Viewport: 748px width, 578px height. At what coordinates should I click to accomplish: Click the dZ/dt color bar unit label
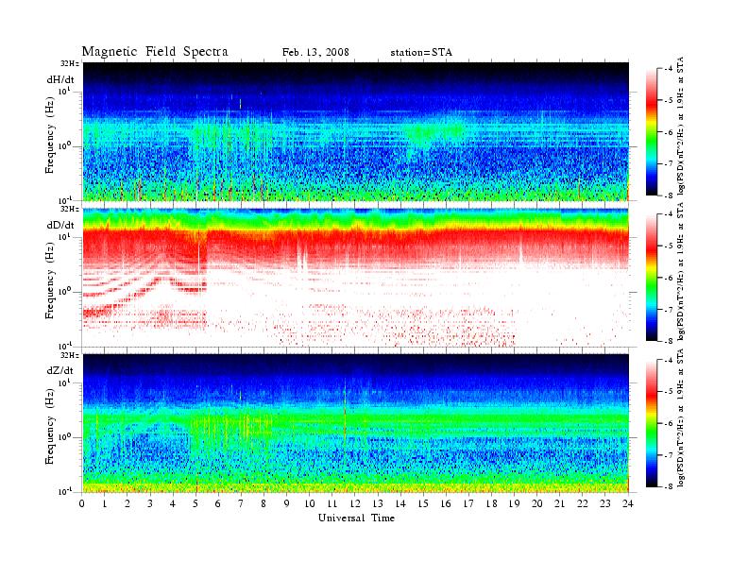pyautogui.click(x=681, y=417)
